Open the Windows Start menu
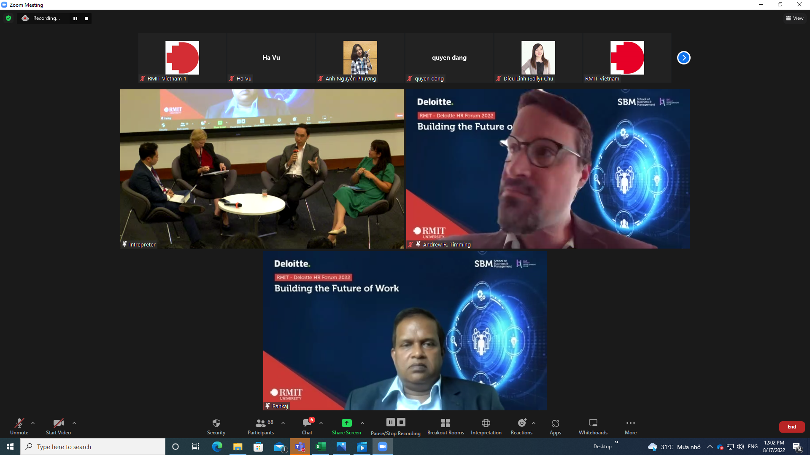 (x=10, y=447)
